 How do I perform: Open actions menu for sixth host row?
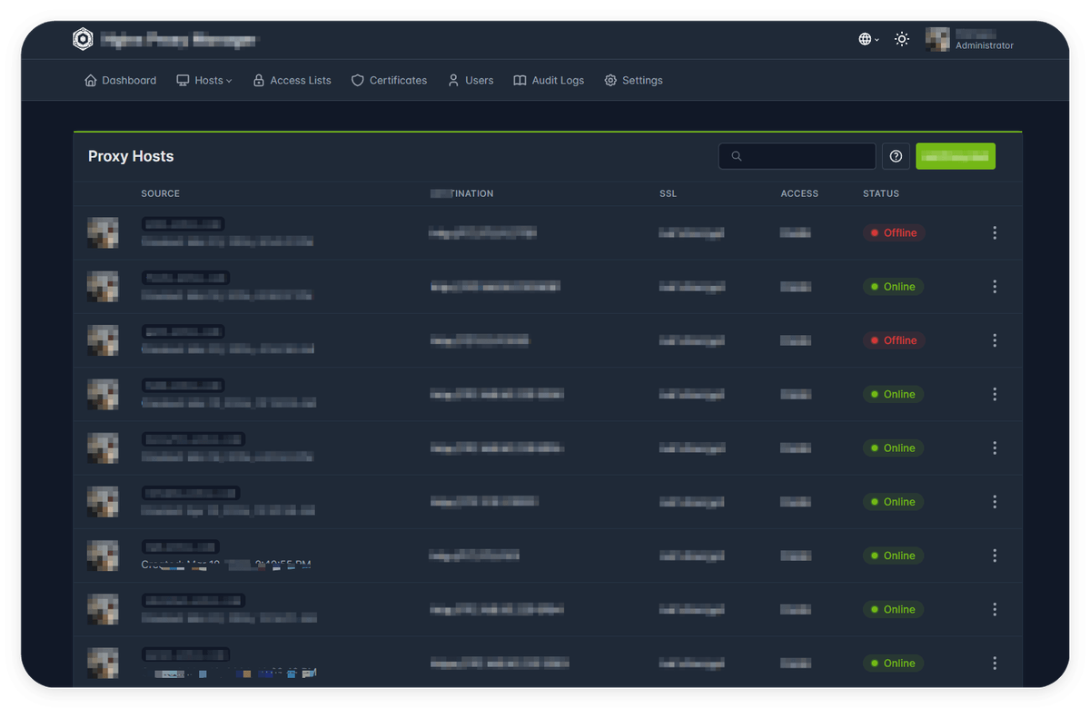[x=995, y=502]
